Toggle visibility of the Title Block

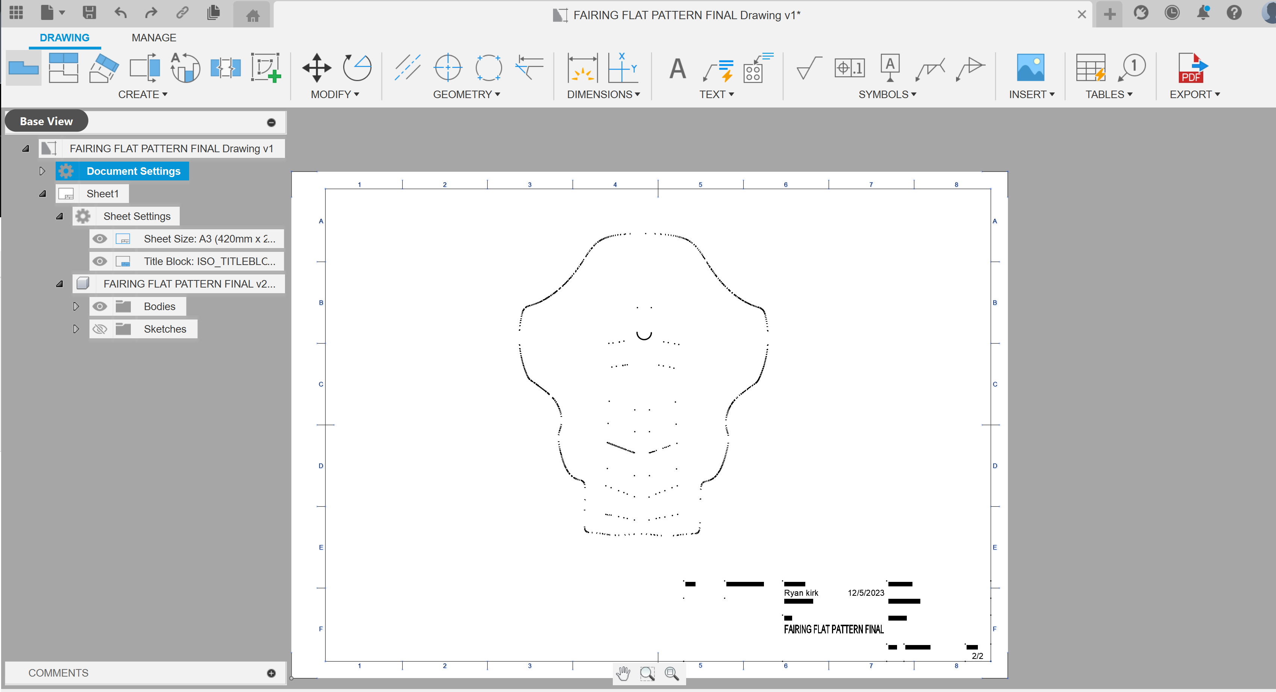tap(100, 261)
